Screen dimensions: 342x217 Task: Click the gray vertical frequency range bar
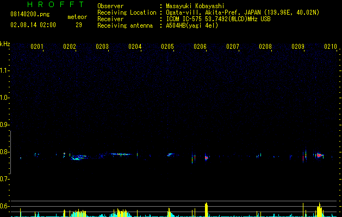pyautogui.click(x=10, y=152)
